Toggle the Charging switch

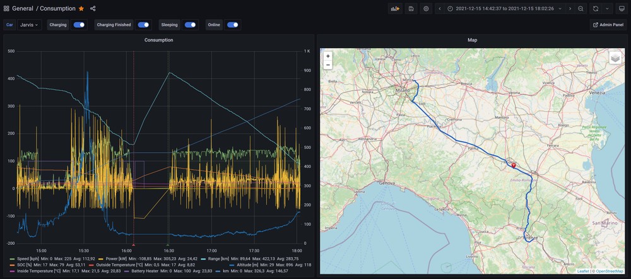pyautogui.click(x=79, y=25)
